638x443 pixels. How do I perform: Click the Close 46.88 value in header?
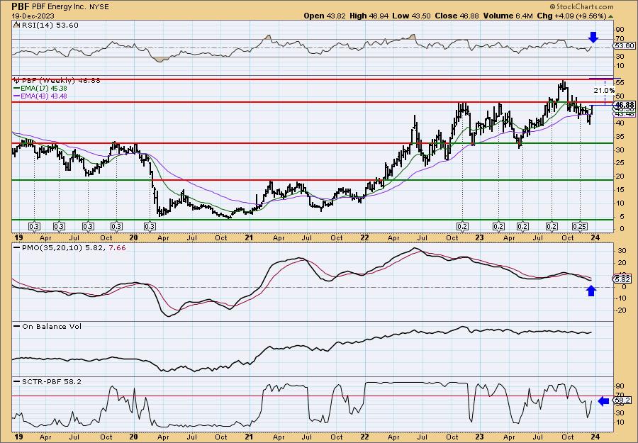point(457,16)
